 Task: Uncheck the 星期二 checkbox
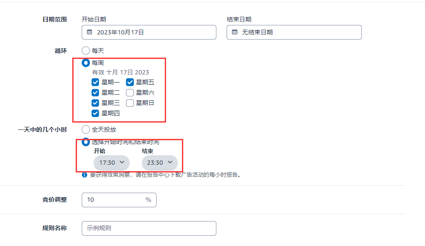coord(95,92)
